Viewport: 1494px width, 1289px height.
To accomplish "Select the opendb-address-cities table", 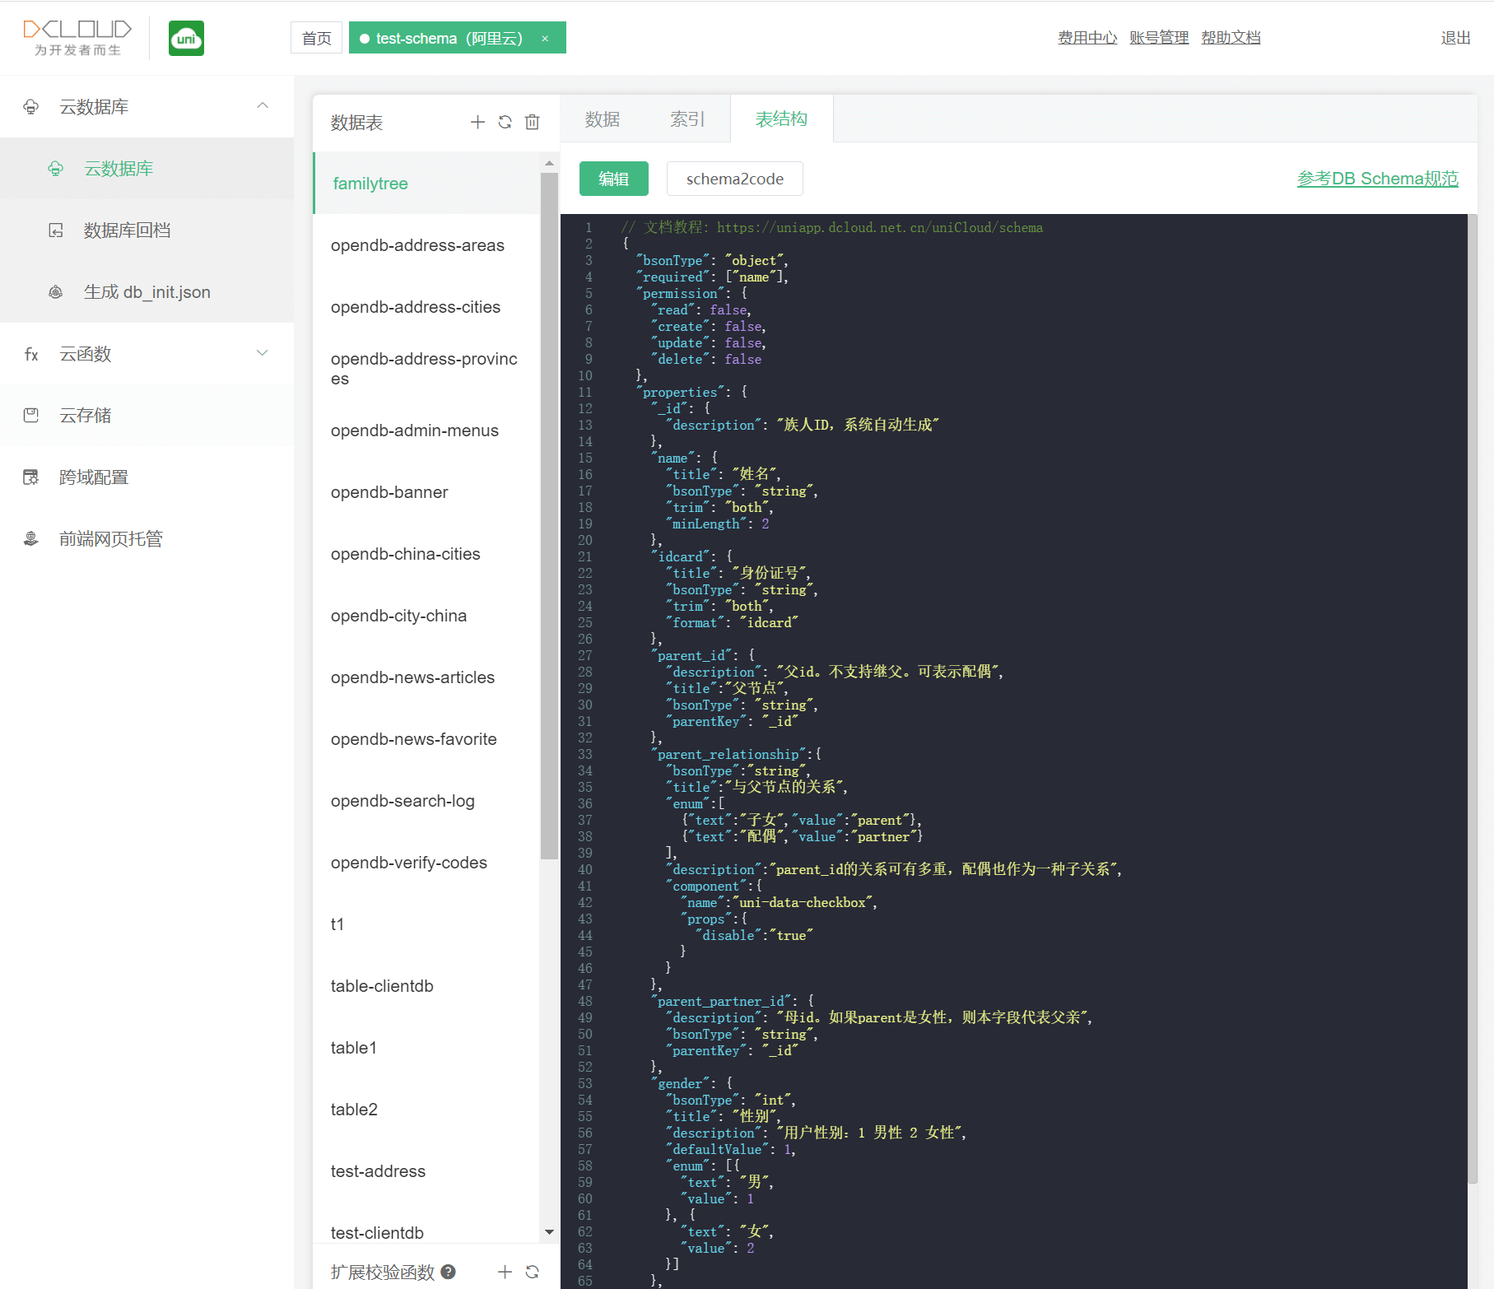I will (426, 307).
